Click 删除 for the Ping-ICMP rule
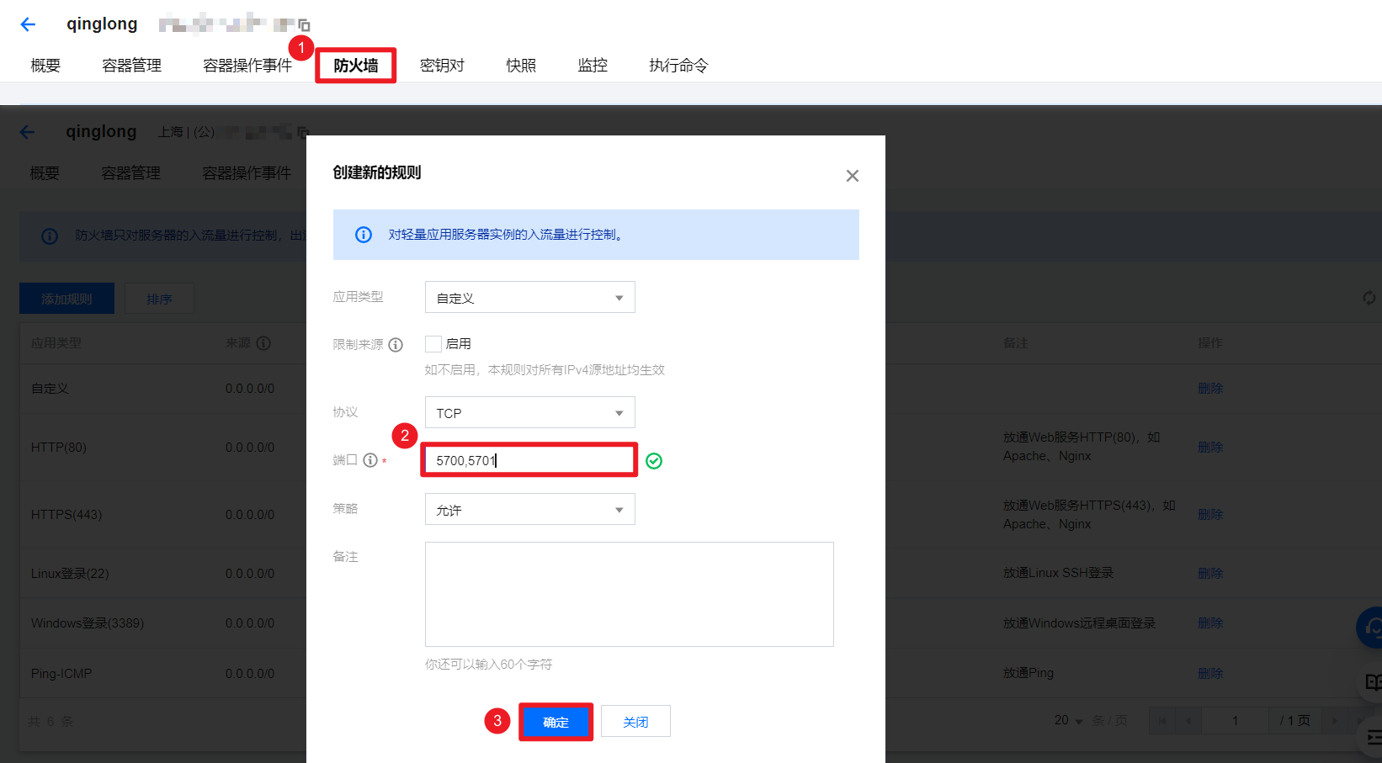Screen dimensions: 1382x763 click(1210, 674)
